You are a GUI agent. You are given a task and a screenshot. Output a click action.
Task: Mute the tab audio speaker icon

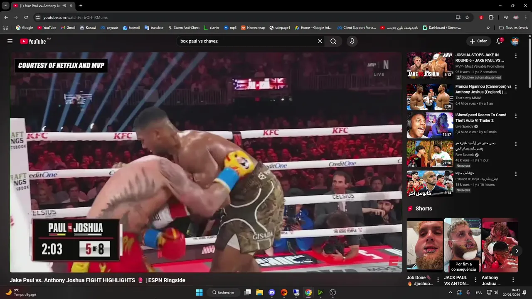click(64, 6)
